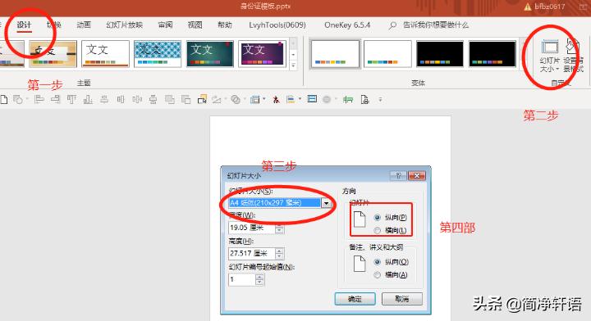Expand the Align Objects dropdown arrow
591x321 pixels.
click(x=300, y=99)
